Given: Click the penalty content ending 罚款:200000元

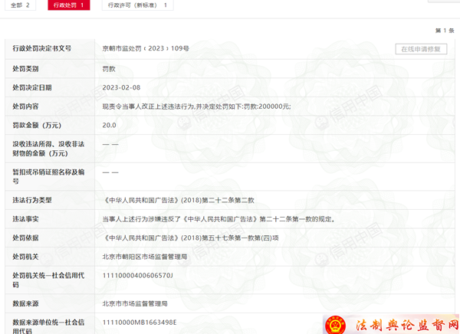Looking at the screenshot, I should (x=196, y=106).
